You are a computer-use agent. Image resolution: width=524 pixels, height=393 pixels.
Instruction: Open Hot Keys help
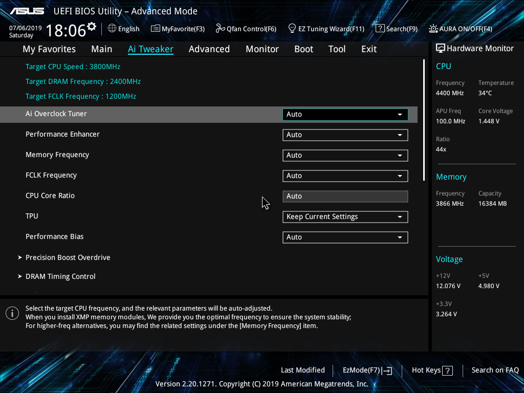432,370
